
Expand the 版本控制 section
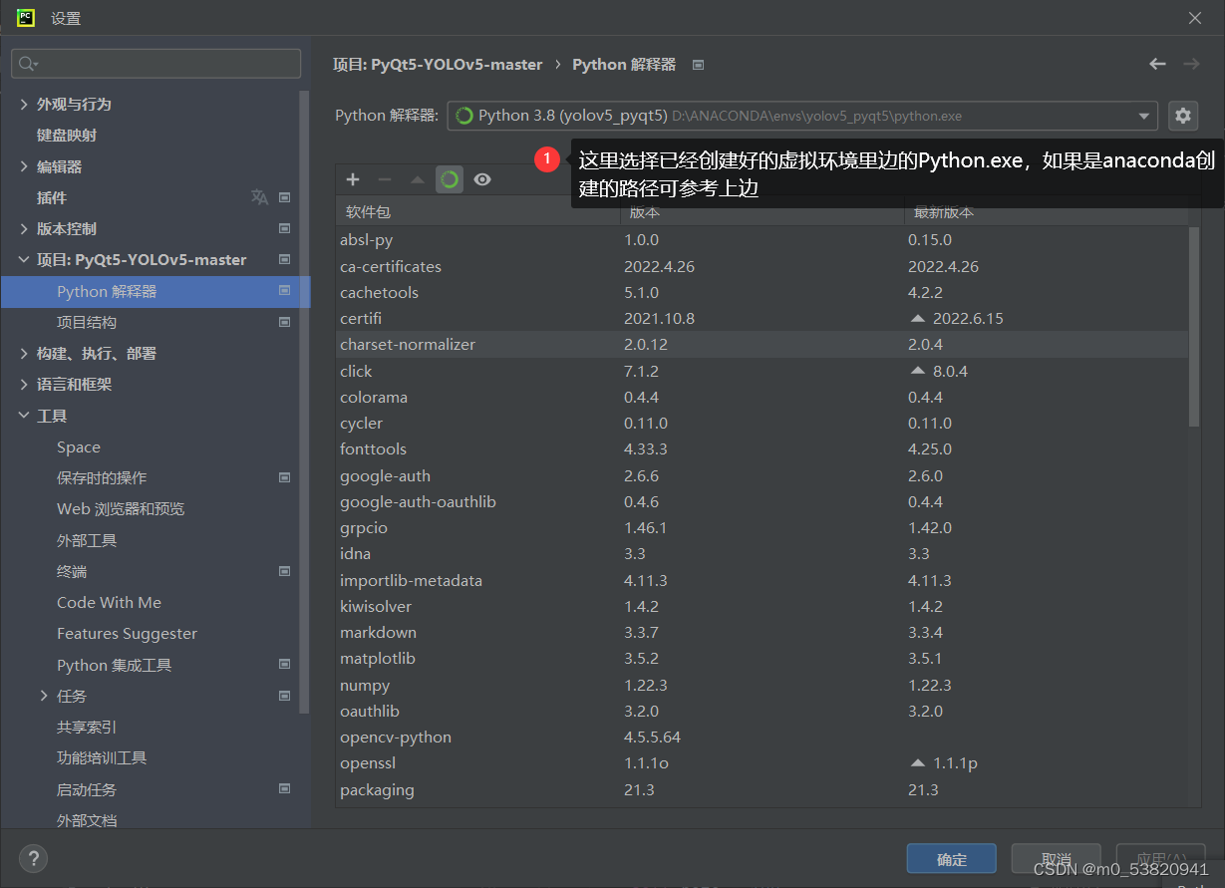pos(24,228)
